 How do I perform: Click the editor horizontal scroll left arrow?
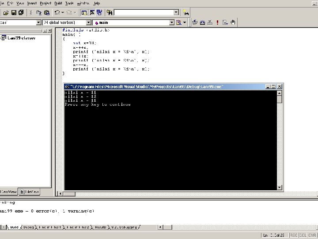60,194
